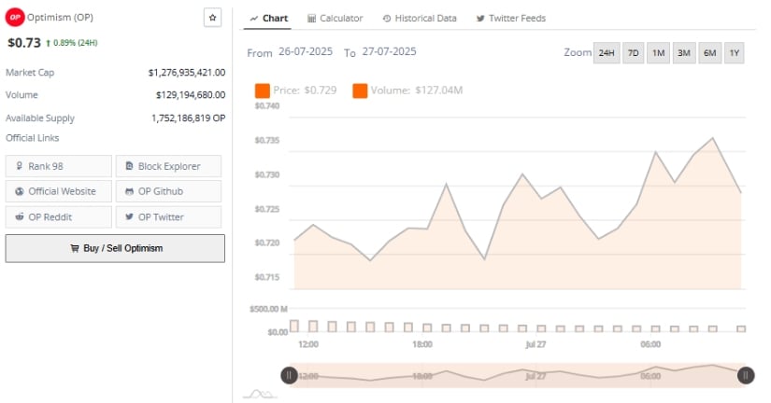Click the 18:00 axis label on chart

tap(421, 344)
